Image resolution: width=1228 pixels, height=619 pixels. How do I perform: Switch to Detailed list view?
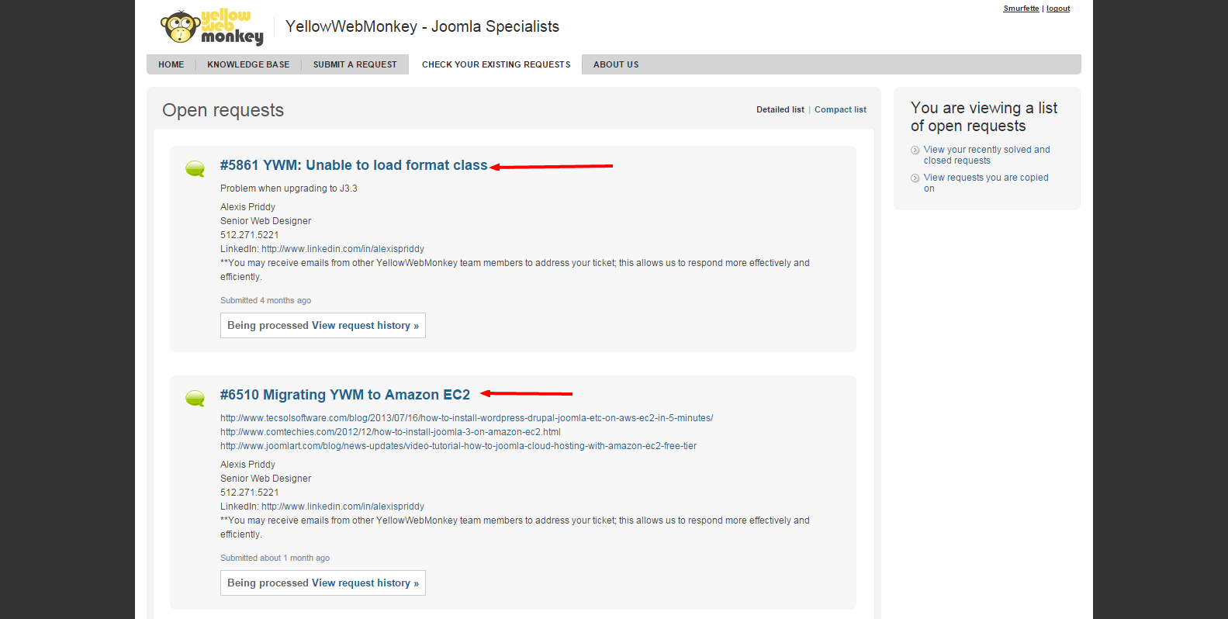780,109
